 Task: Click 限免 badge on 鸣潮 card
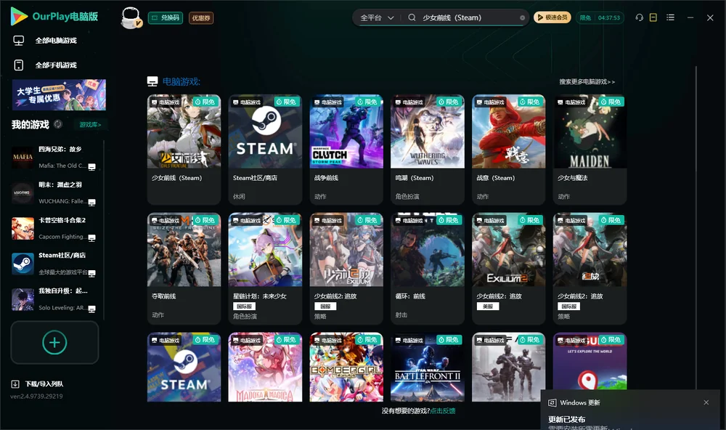click(449, 102)
